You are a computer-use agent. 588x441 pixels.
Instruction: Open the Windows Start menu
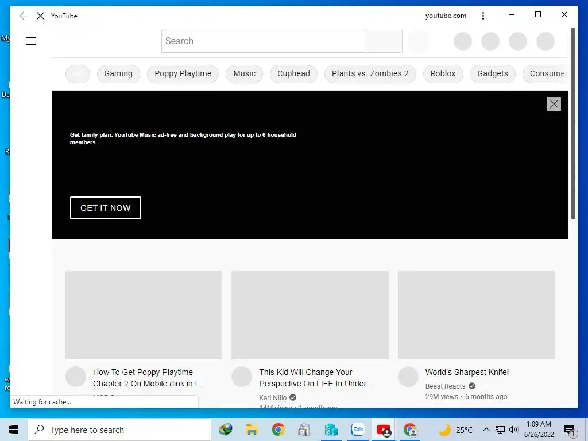pos(14,430)
